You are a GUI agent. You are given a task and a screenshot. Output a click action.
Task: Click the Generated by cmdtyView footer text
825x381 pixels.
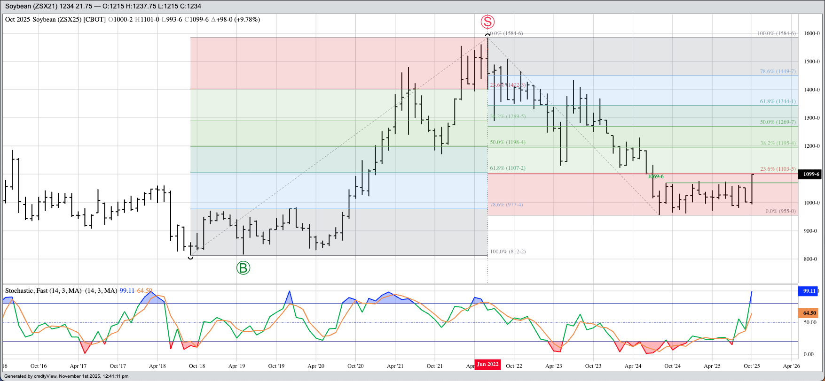click(66, 376)
